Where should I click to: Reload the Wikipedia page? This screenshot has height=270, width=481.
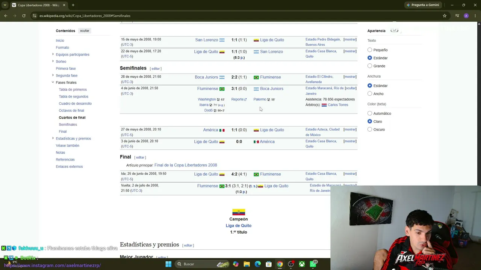coord(24,16)
